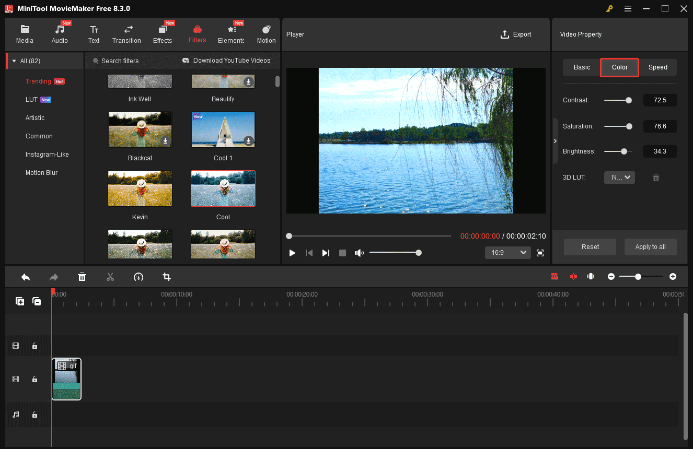693x449 pixels.
Task: Open the Audio tab
Action: point(60,34)
